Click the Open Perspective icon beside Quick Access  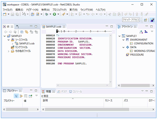coord(146,20)
